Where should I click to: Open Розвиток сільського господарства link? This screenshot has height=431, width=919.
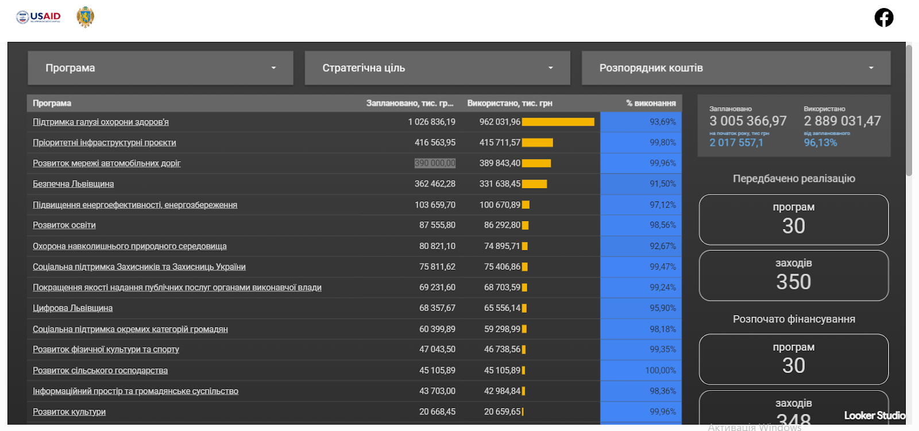click(100, 370)
